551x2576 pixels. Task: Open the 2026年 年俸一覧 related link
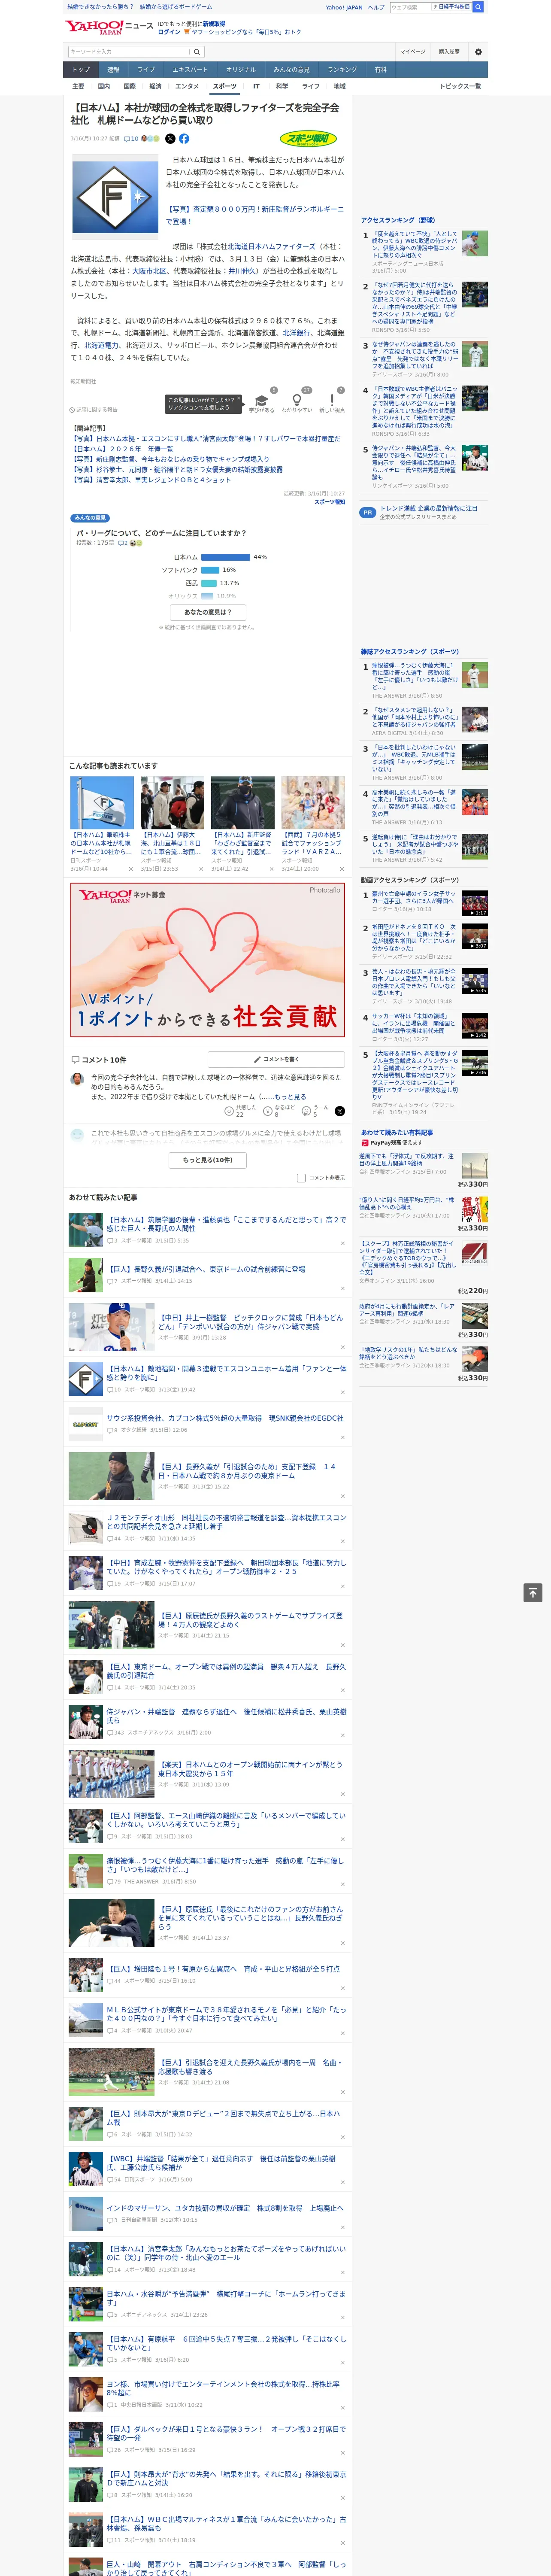click(124, 449)
